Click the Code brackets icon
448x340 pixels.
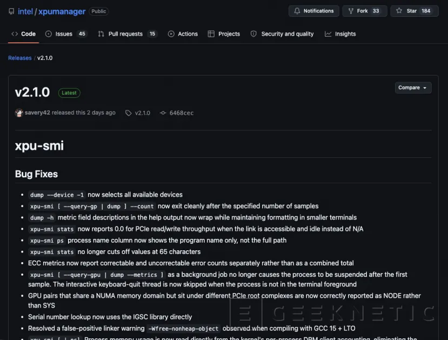click(x=15, y=34)
